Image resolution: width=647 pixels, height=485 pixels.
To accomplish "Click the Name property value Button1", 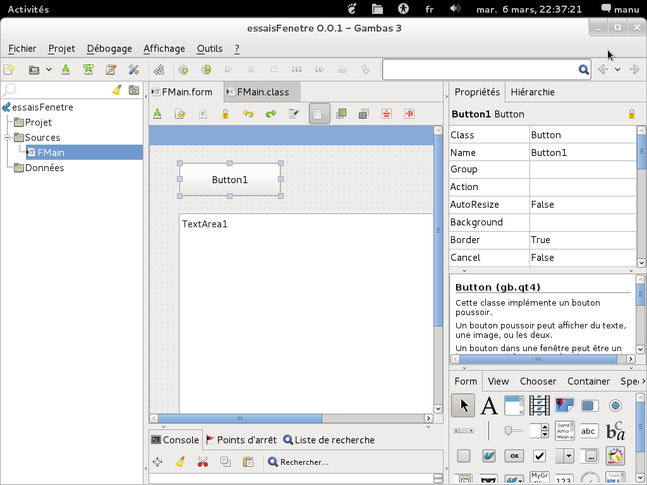I will pyautogui.click(x=583, y=153).
